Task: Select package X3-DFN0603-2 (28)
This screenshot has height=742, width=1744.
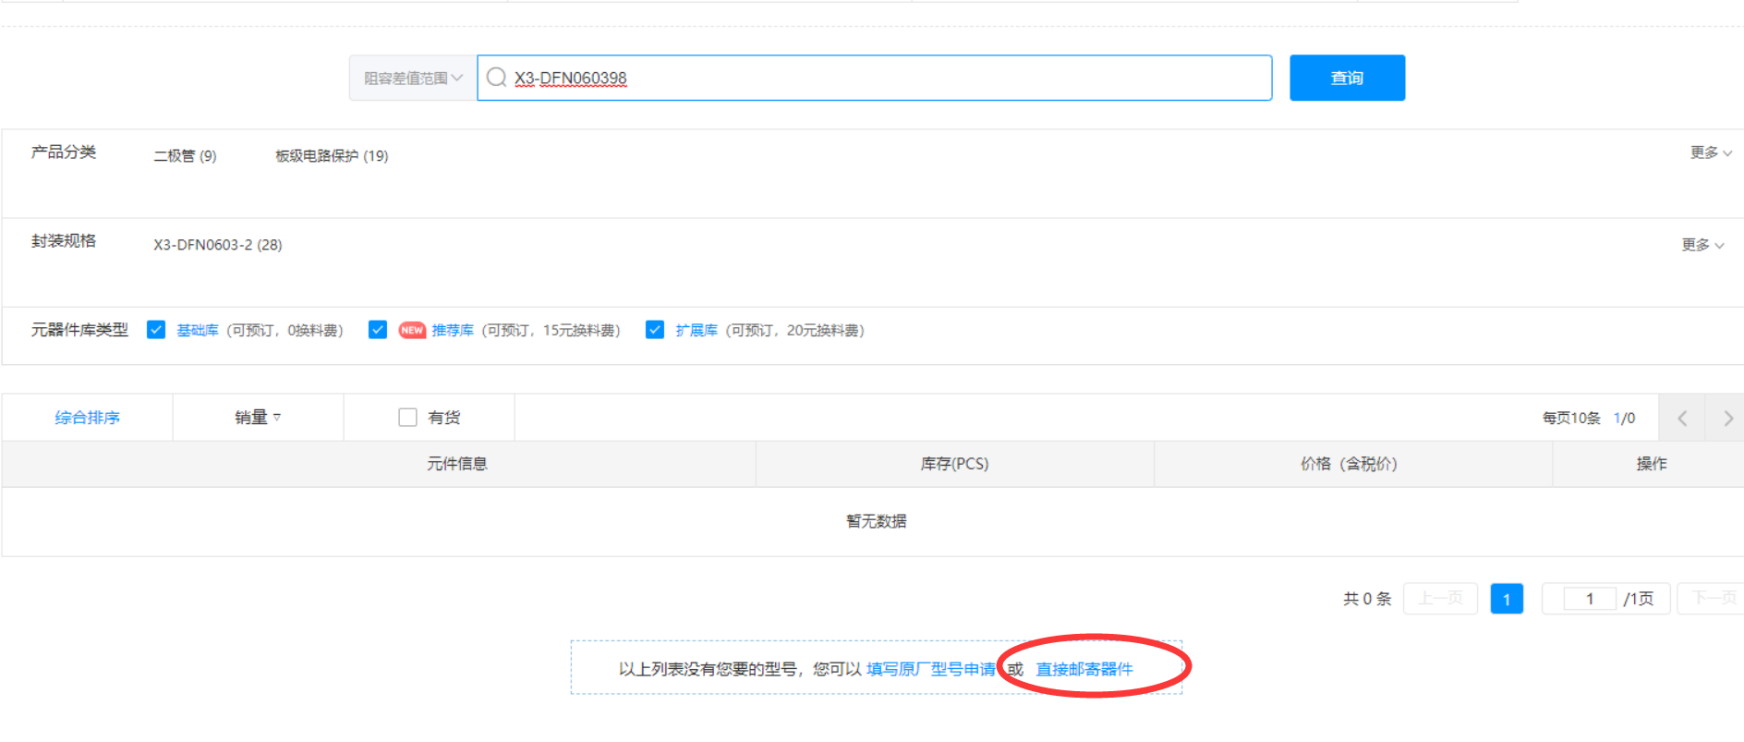Action: pos(218,245)
